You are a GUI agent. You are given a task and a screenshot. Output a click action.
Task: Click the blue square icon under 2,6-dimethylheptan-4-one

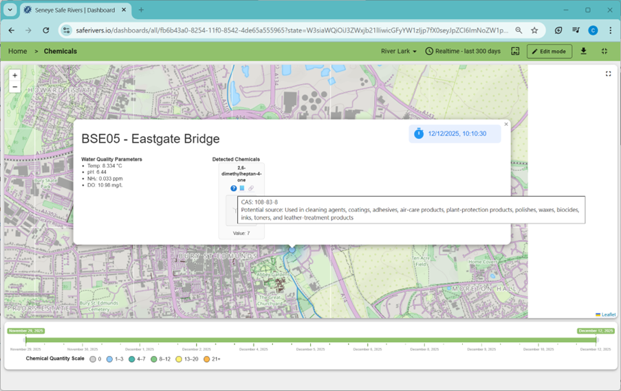(x=242, y=189)
